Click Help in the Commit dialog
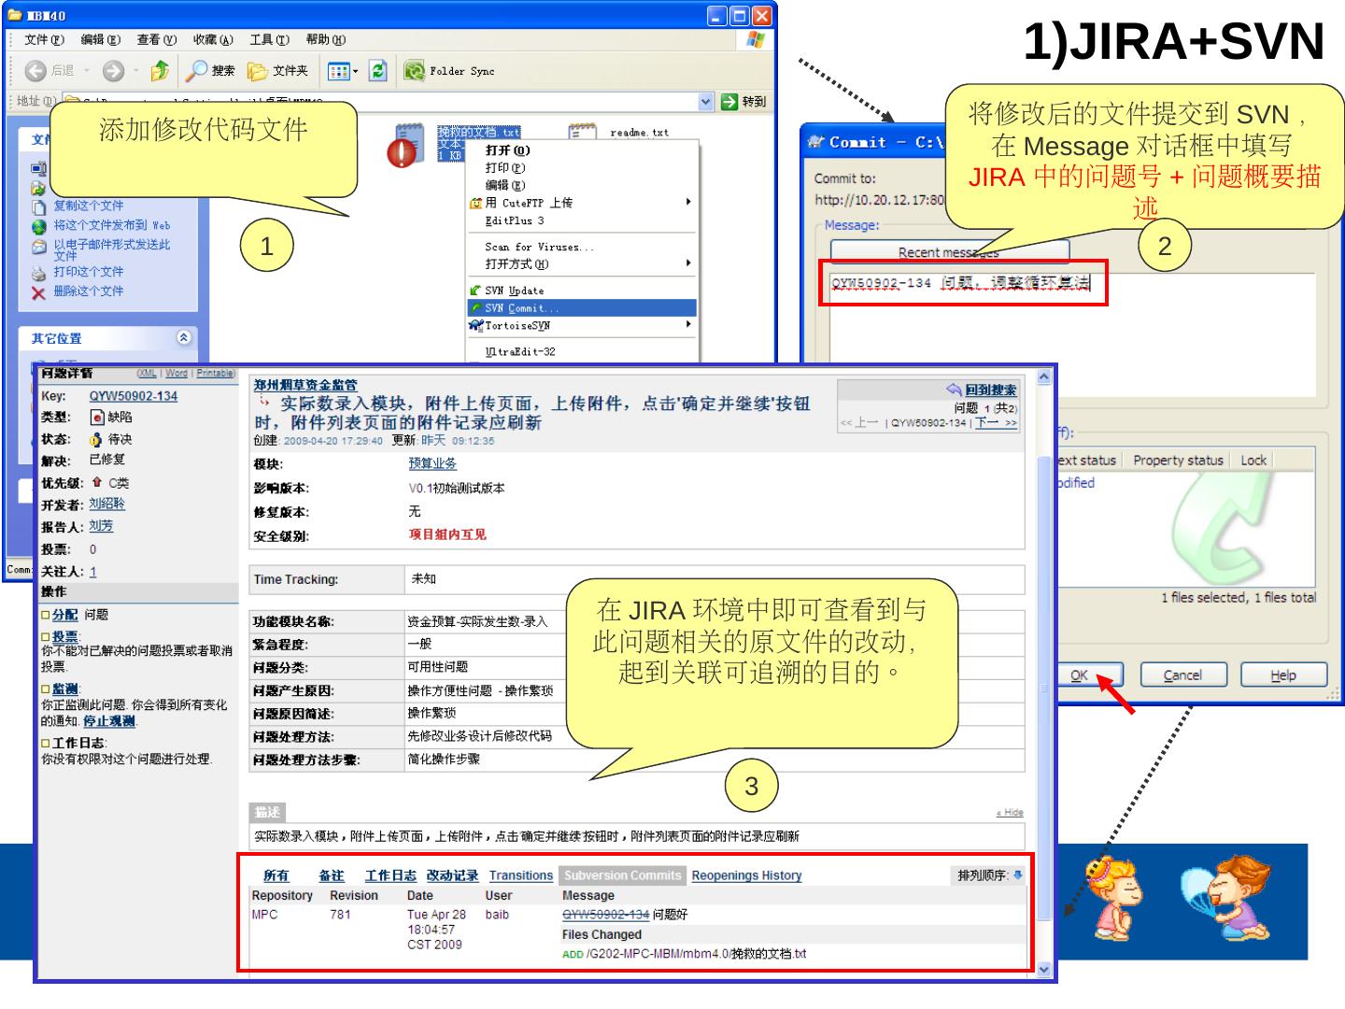1345x1009 pixels. tap(1283, 675)
